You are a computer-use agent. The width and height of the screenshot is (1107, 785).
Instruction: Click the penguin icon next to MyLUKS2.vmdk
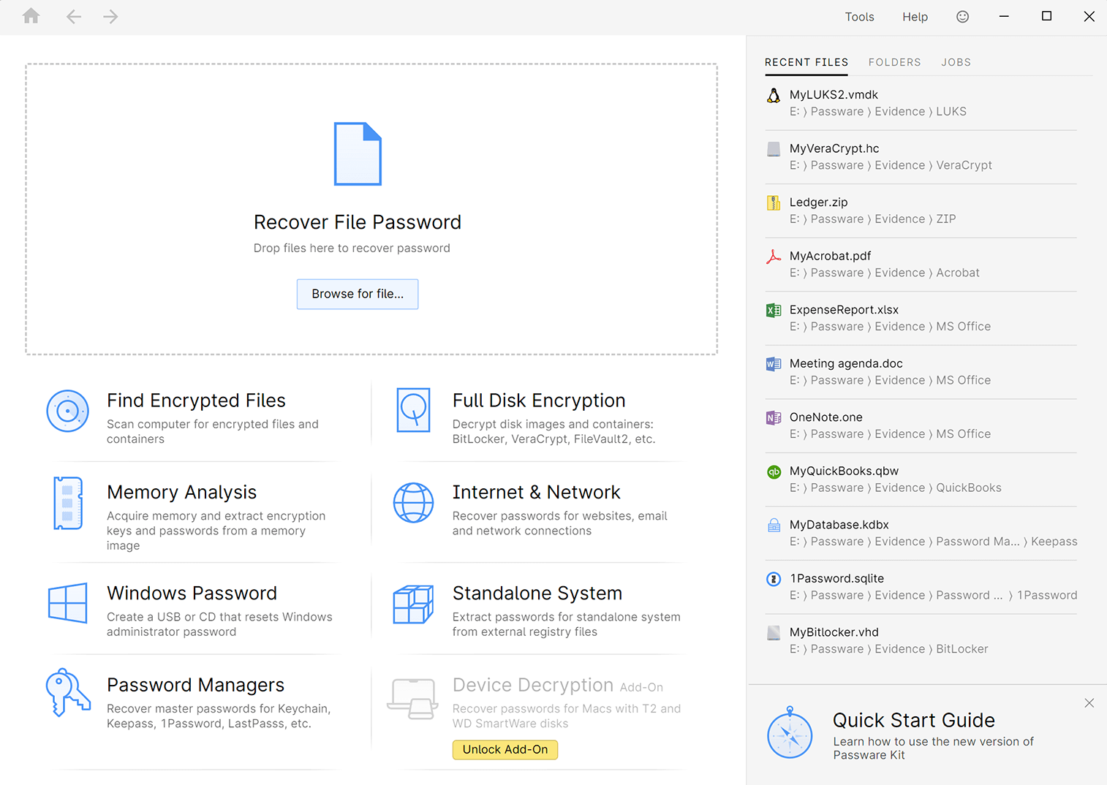pos(774,95)
